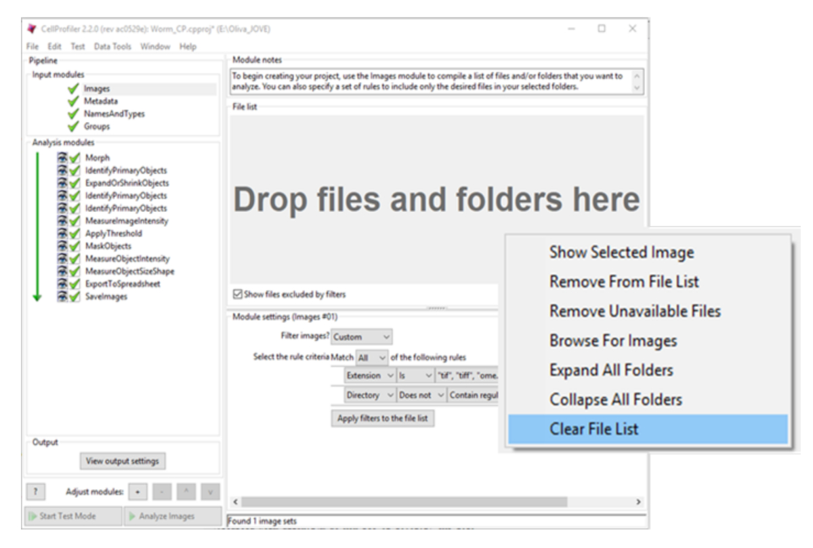Uncheck Show files excluded by filters
813x548 pixels.
coord(237,295)
